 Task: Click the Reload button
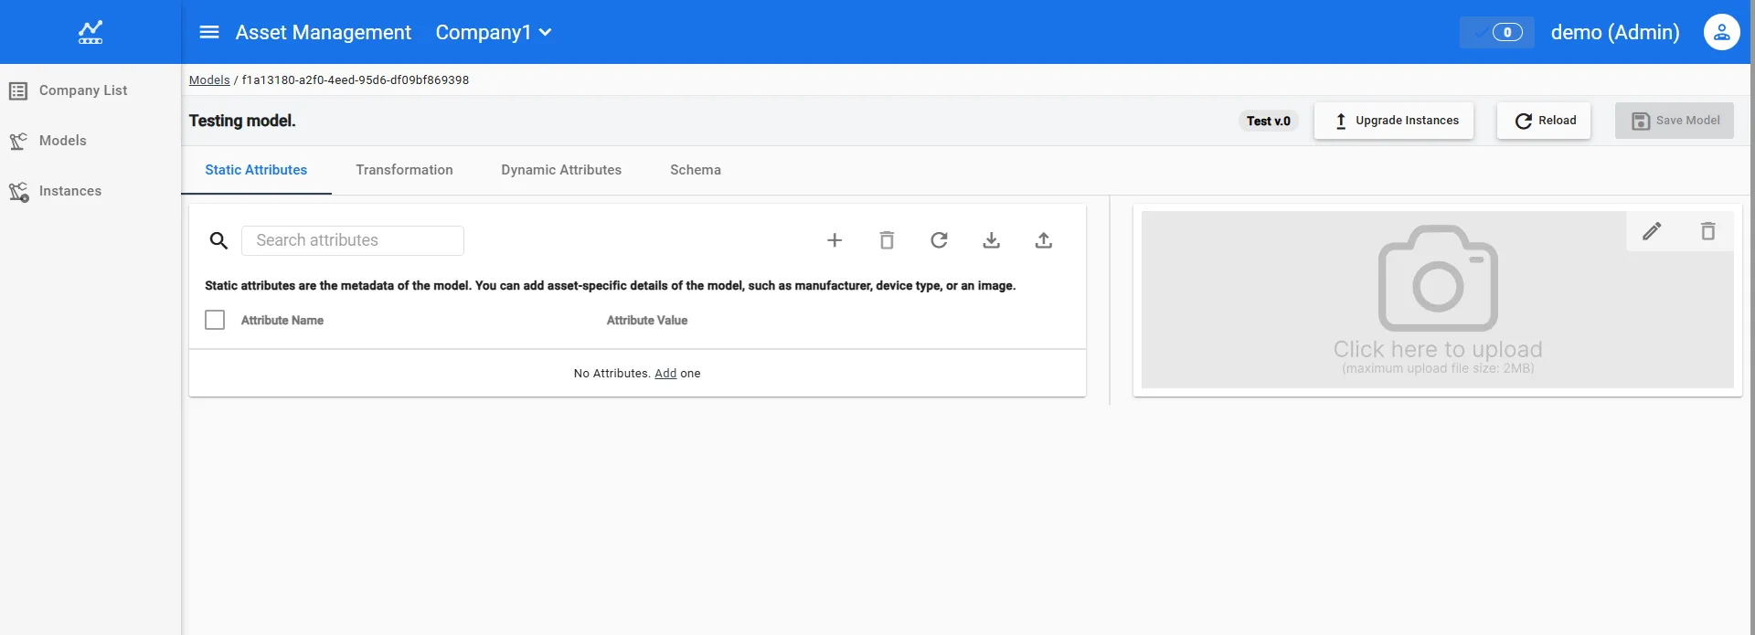pyautogui.click(x=1544, y=121)
